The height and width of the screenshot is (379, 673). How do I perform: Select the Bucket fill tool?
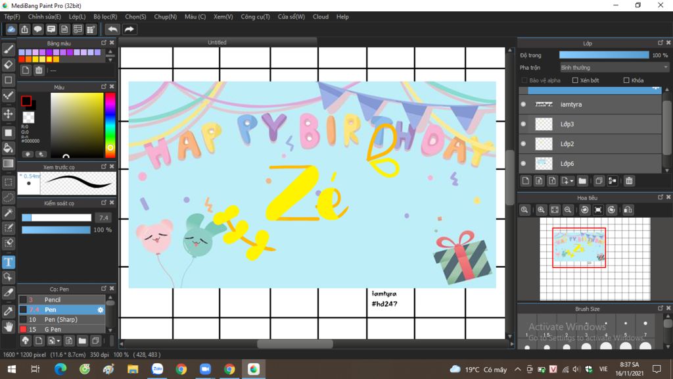[8, 148]
